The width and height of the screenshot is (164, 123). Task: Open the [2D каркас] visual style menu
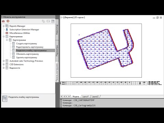[79, 17]
